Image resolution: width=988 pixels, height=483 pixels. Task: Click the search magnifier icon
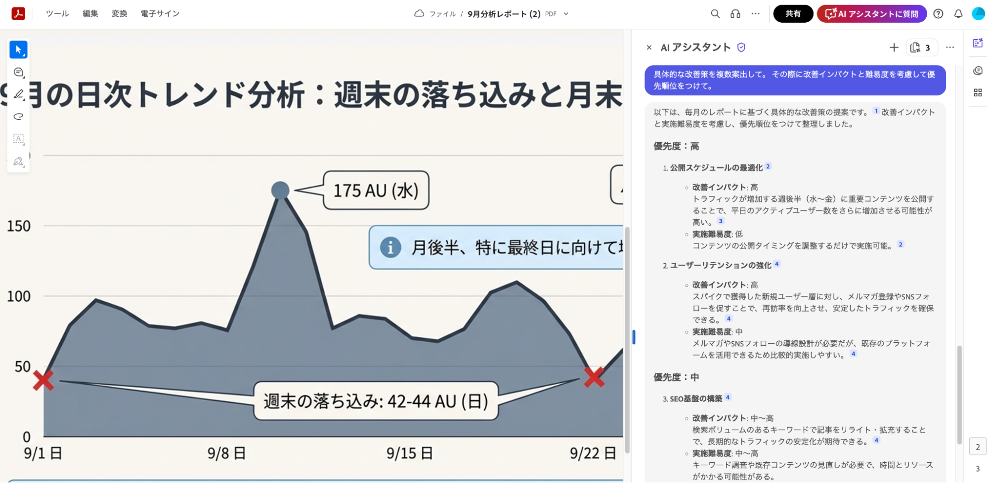715,14
